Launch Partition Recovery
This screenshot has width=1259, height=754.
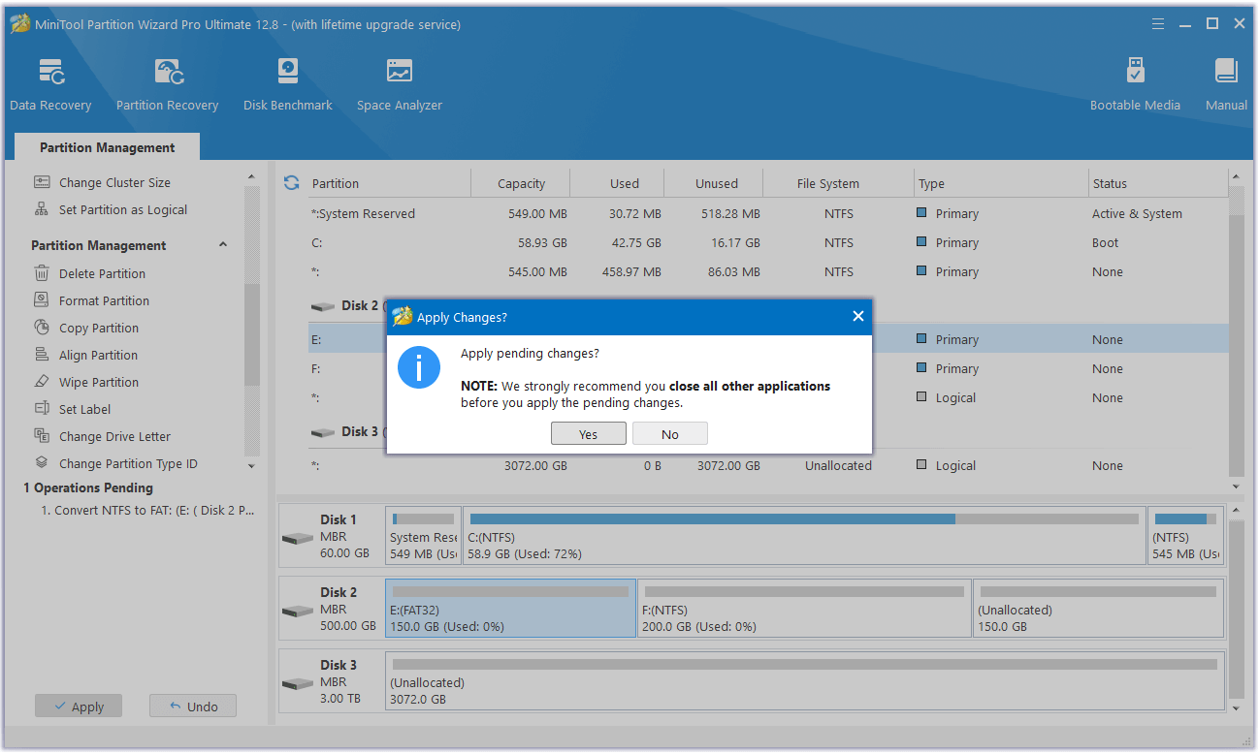(x=167, y=84)
